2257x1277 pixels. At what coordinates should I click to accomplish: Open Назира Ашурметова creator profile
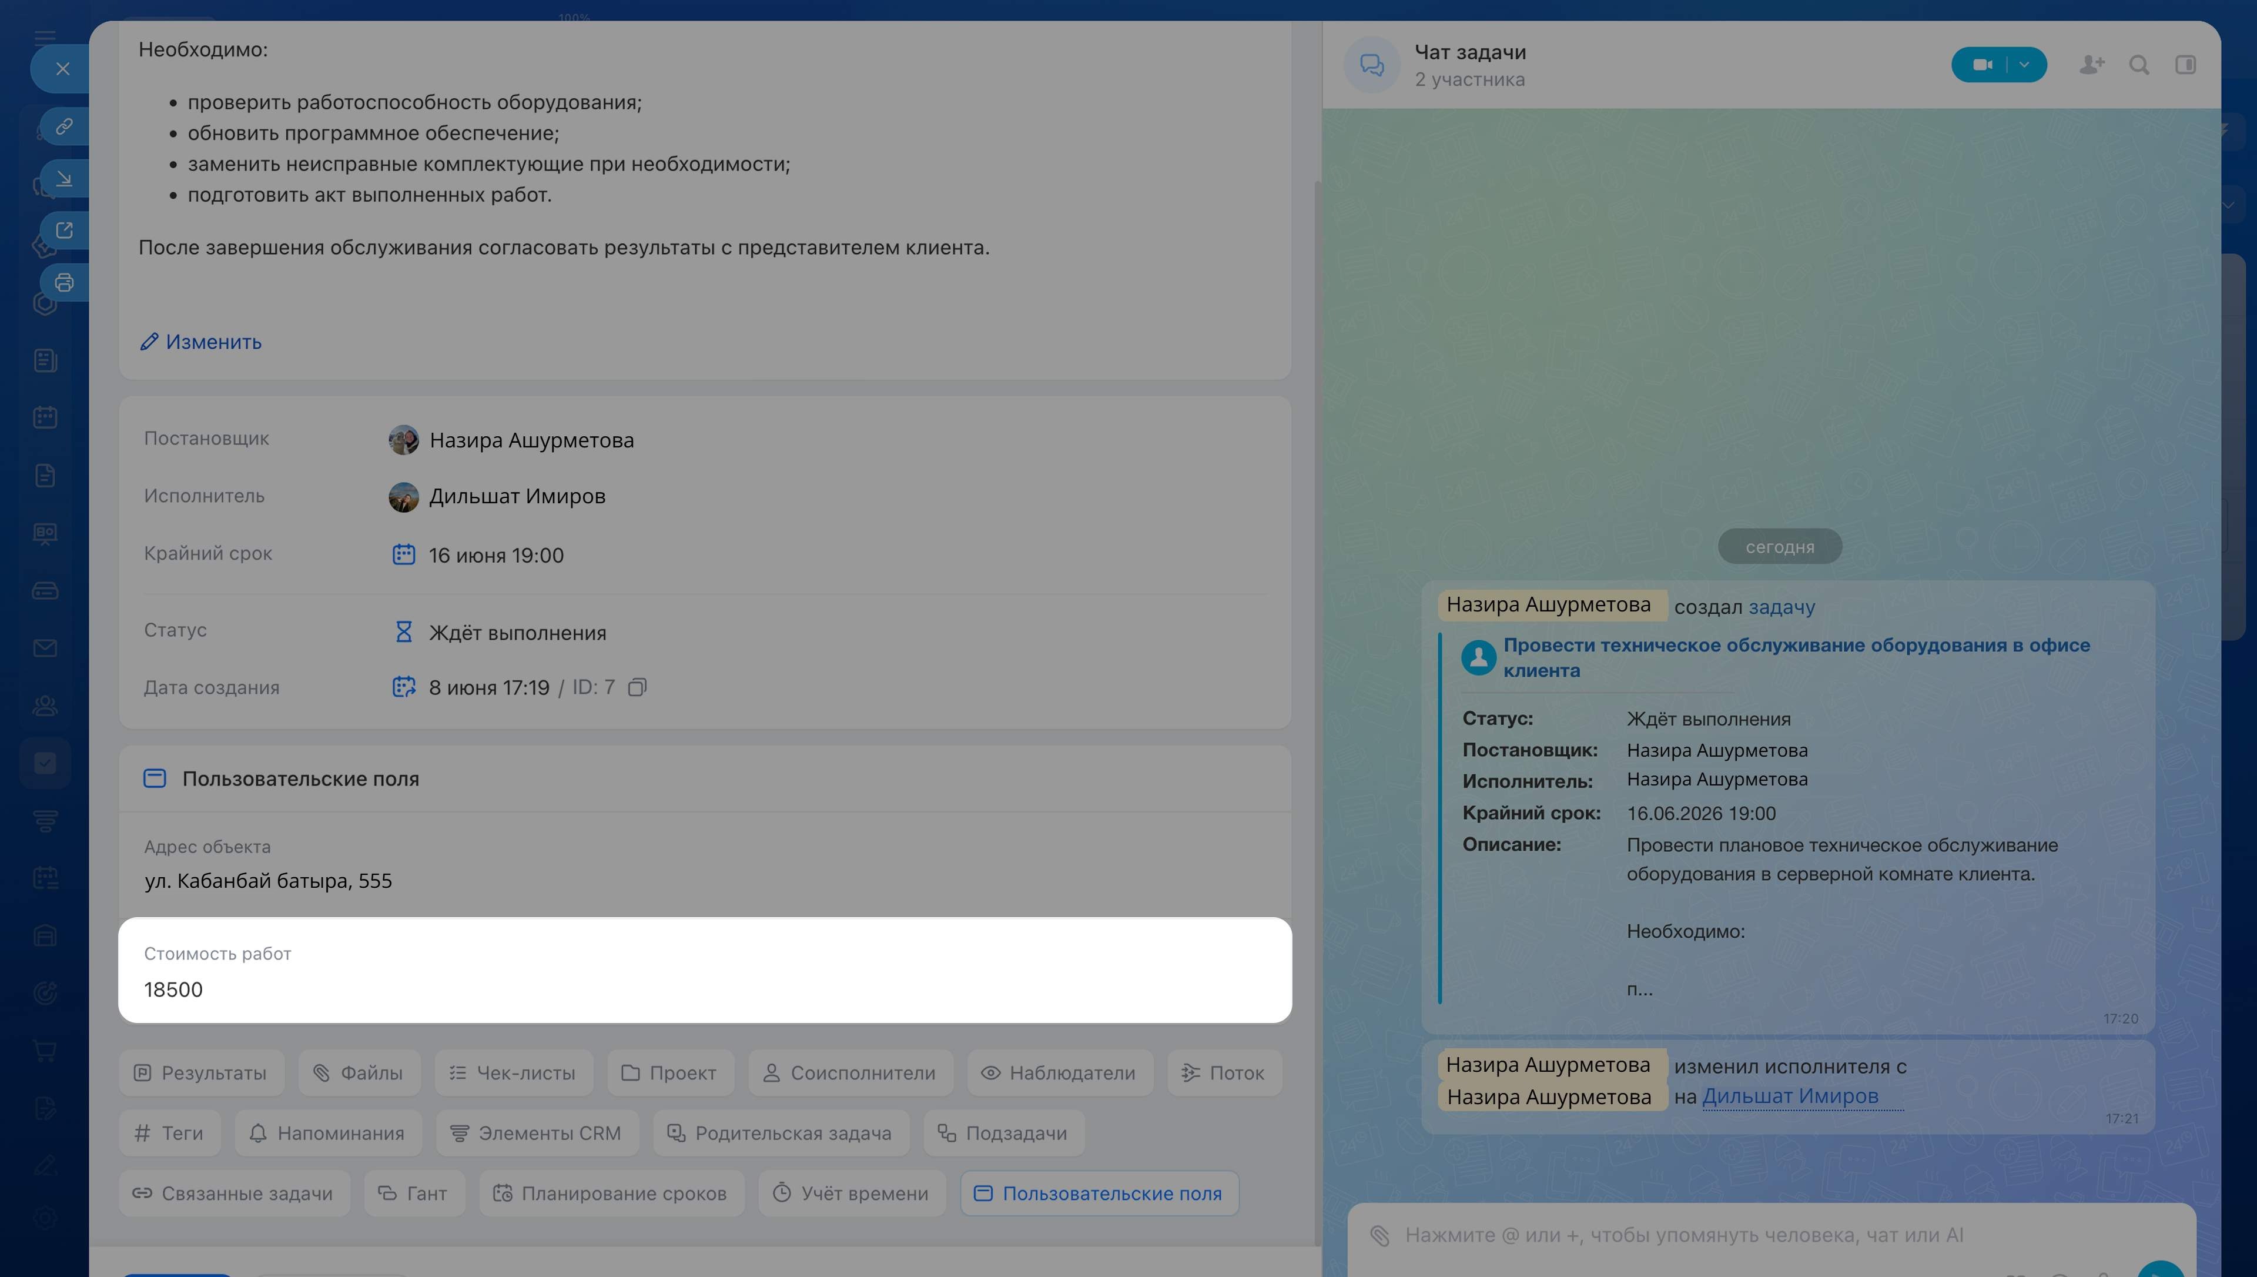(x=531, y=440)
